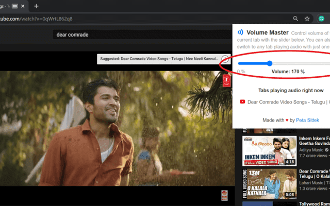Click the Volume Master speaker icon
Image resolution: width=330 pixels, height=206 pixels.
(x=240, y=32)
